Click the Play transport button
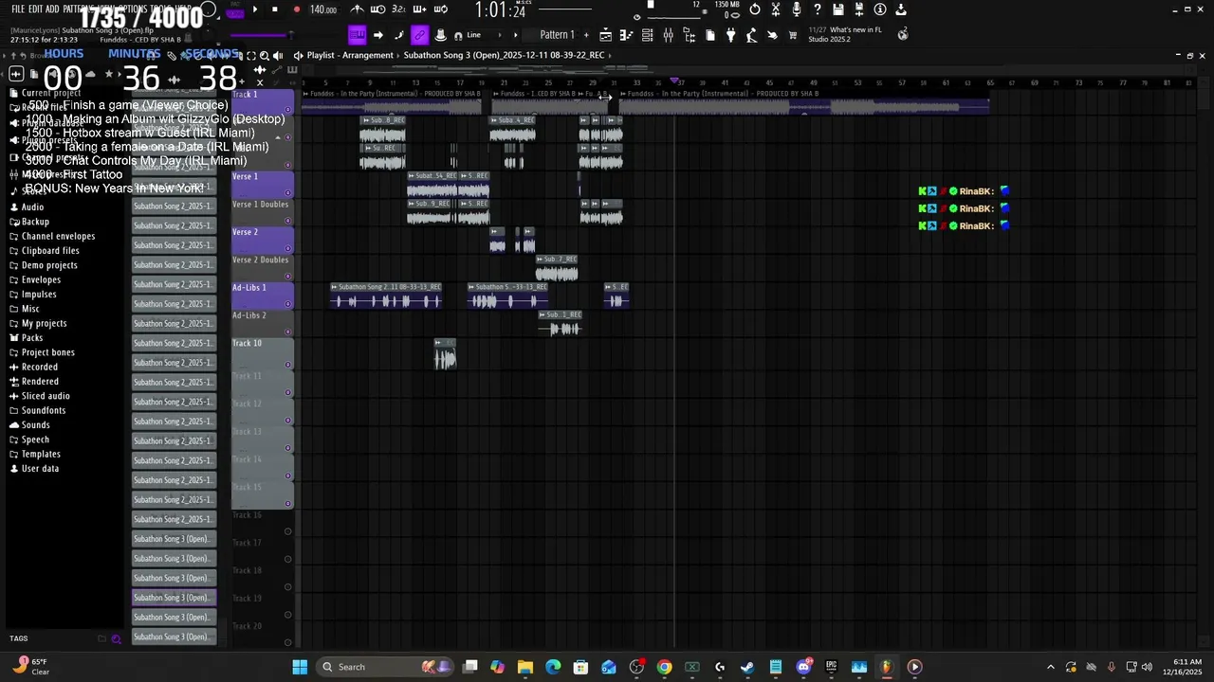This screenshot has height=682, width=1214. click(254, 9)
